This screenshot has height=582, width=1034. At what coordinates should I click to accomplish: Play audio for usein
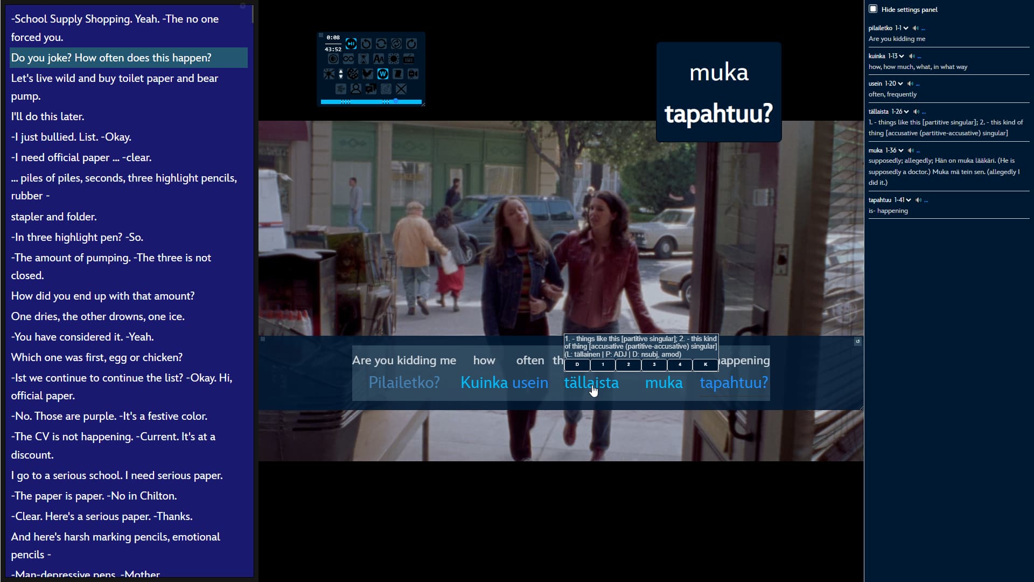tap(910, 84)
